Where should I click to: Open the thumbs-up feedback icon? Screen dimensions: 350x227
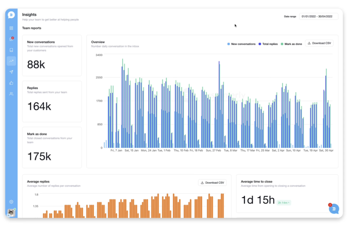coord(11,83)
